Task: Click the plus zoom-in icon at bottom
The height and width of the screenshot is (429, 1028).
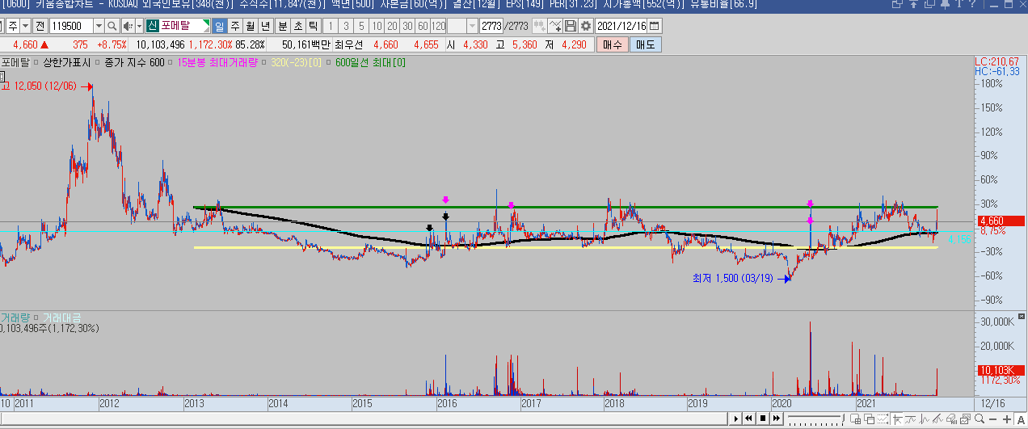Action: coord(1007,418)
